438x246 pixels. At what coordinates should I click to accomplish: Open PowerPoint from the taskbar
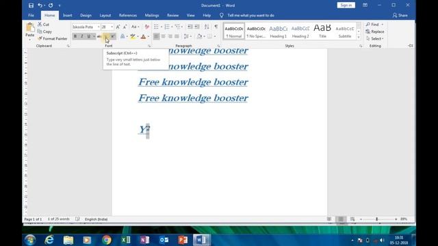tap(183, 240)
